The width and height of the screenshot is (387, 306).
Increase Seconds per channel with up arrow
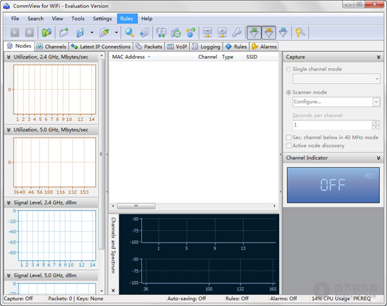[x=375, y=123]
